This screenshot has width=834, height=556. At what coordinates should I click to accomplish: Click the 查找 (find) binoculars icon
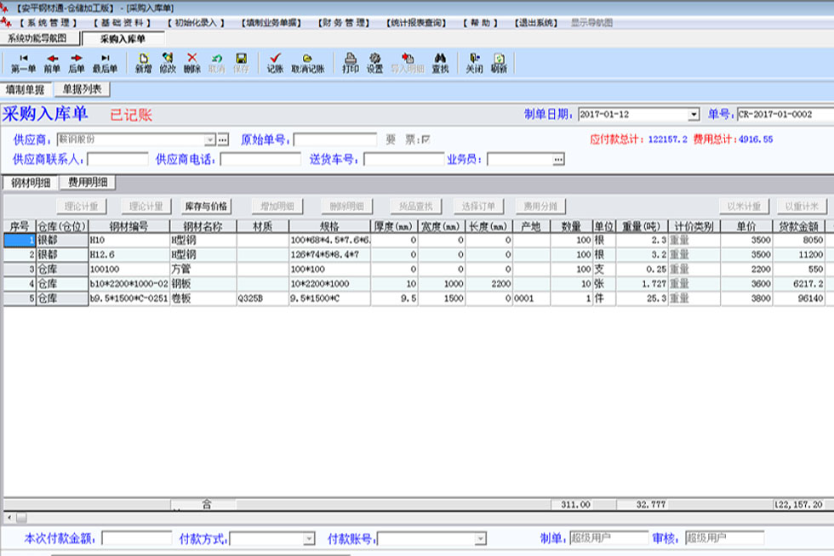tap(440, 63)
